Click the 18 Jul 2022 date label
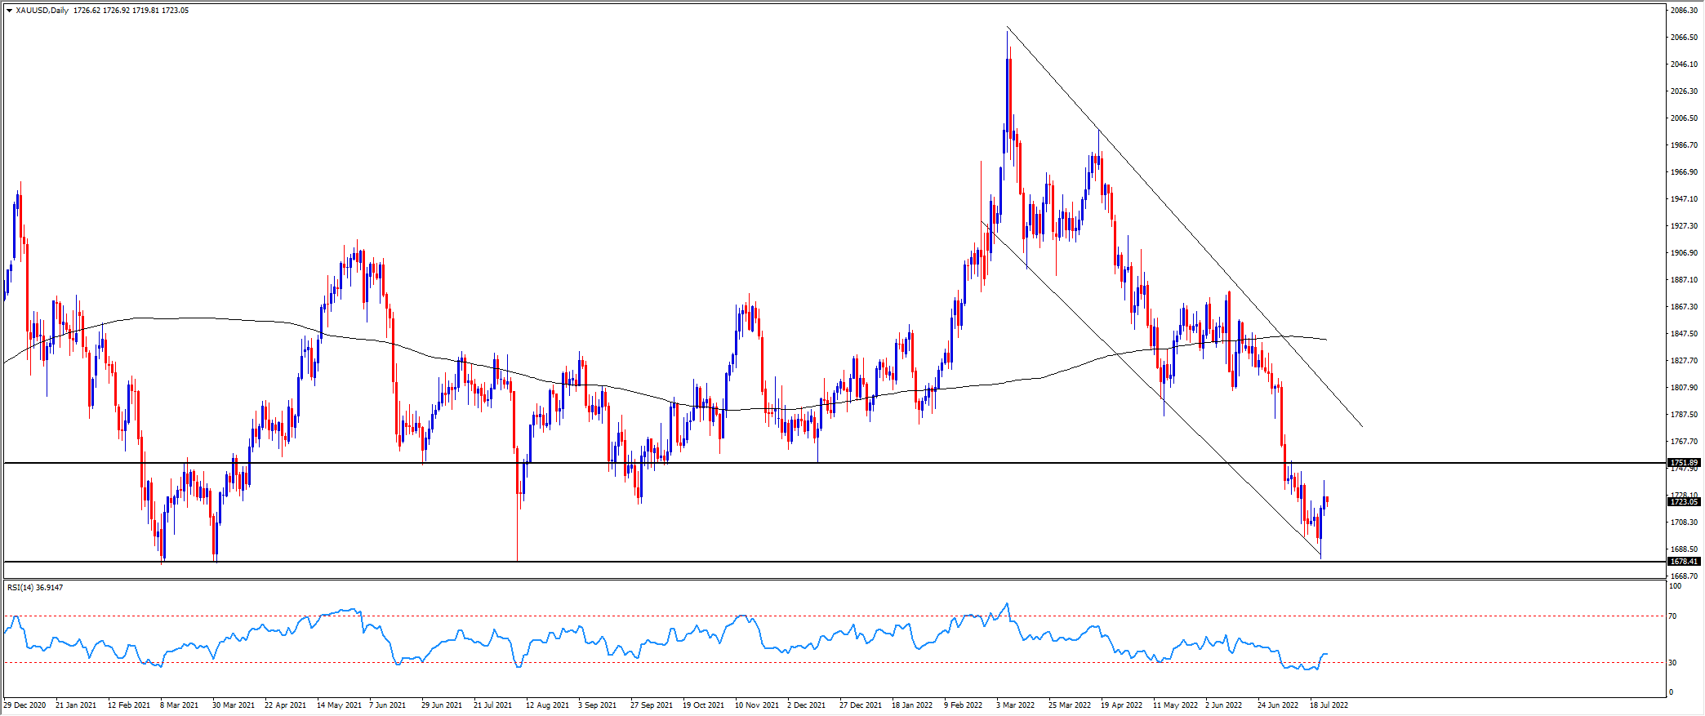 (x=1329, y=705)
